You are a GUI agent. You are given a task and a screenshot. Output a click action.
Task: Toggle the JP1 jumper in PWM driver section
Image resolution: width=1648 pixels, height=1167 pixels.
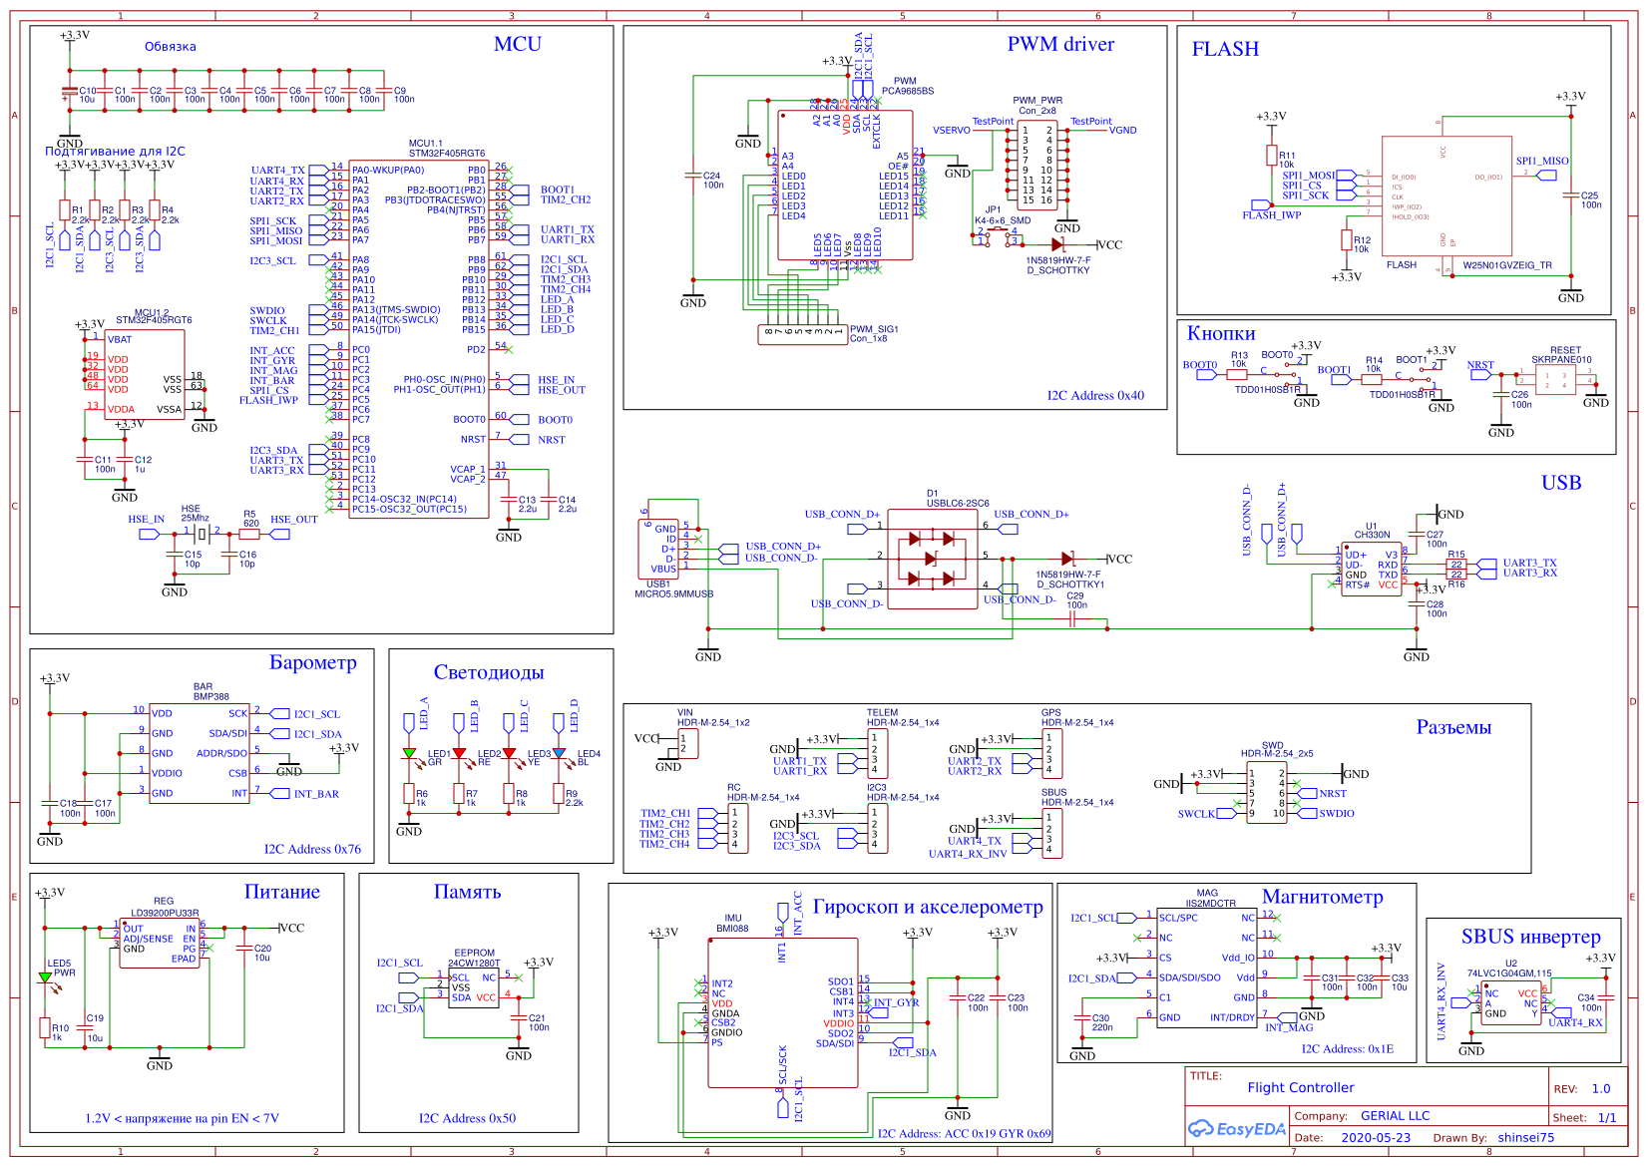tap(998, 234)
